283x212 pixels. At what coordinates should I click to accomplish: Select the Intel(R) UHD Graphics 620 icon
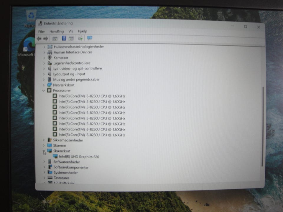coord(55,156)
